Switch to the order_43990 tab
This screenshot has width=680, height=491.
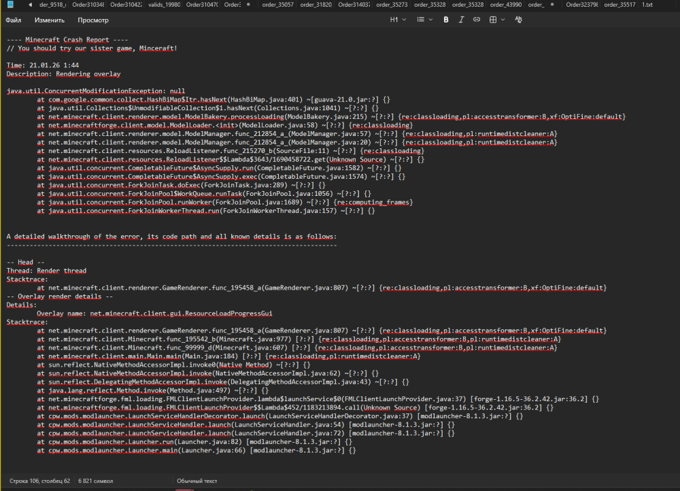coord(506,5)
